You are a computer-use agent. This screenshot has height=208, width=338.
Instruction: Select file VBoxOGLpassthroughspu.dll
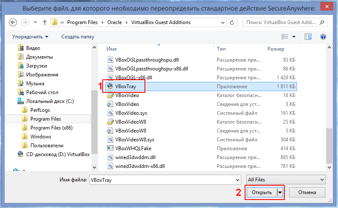coord(147,60)
